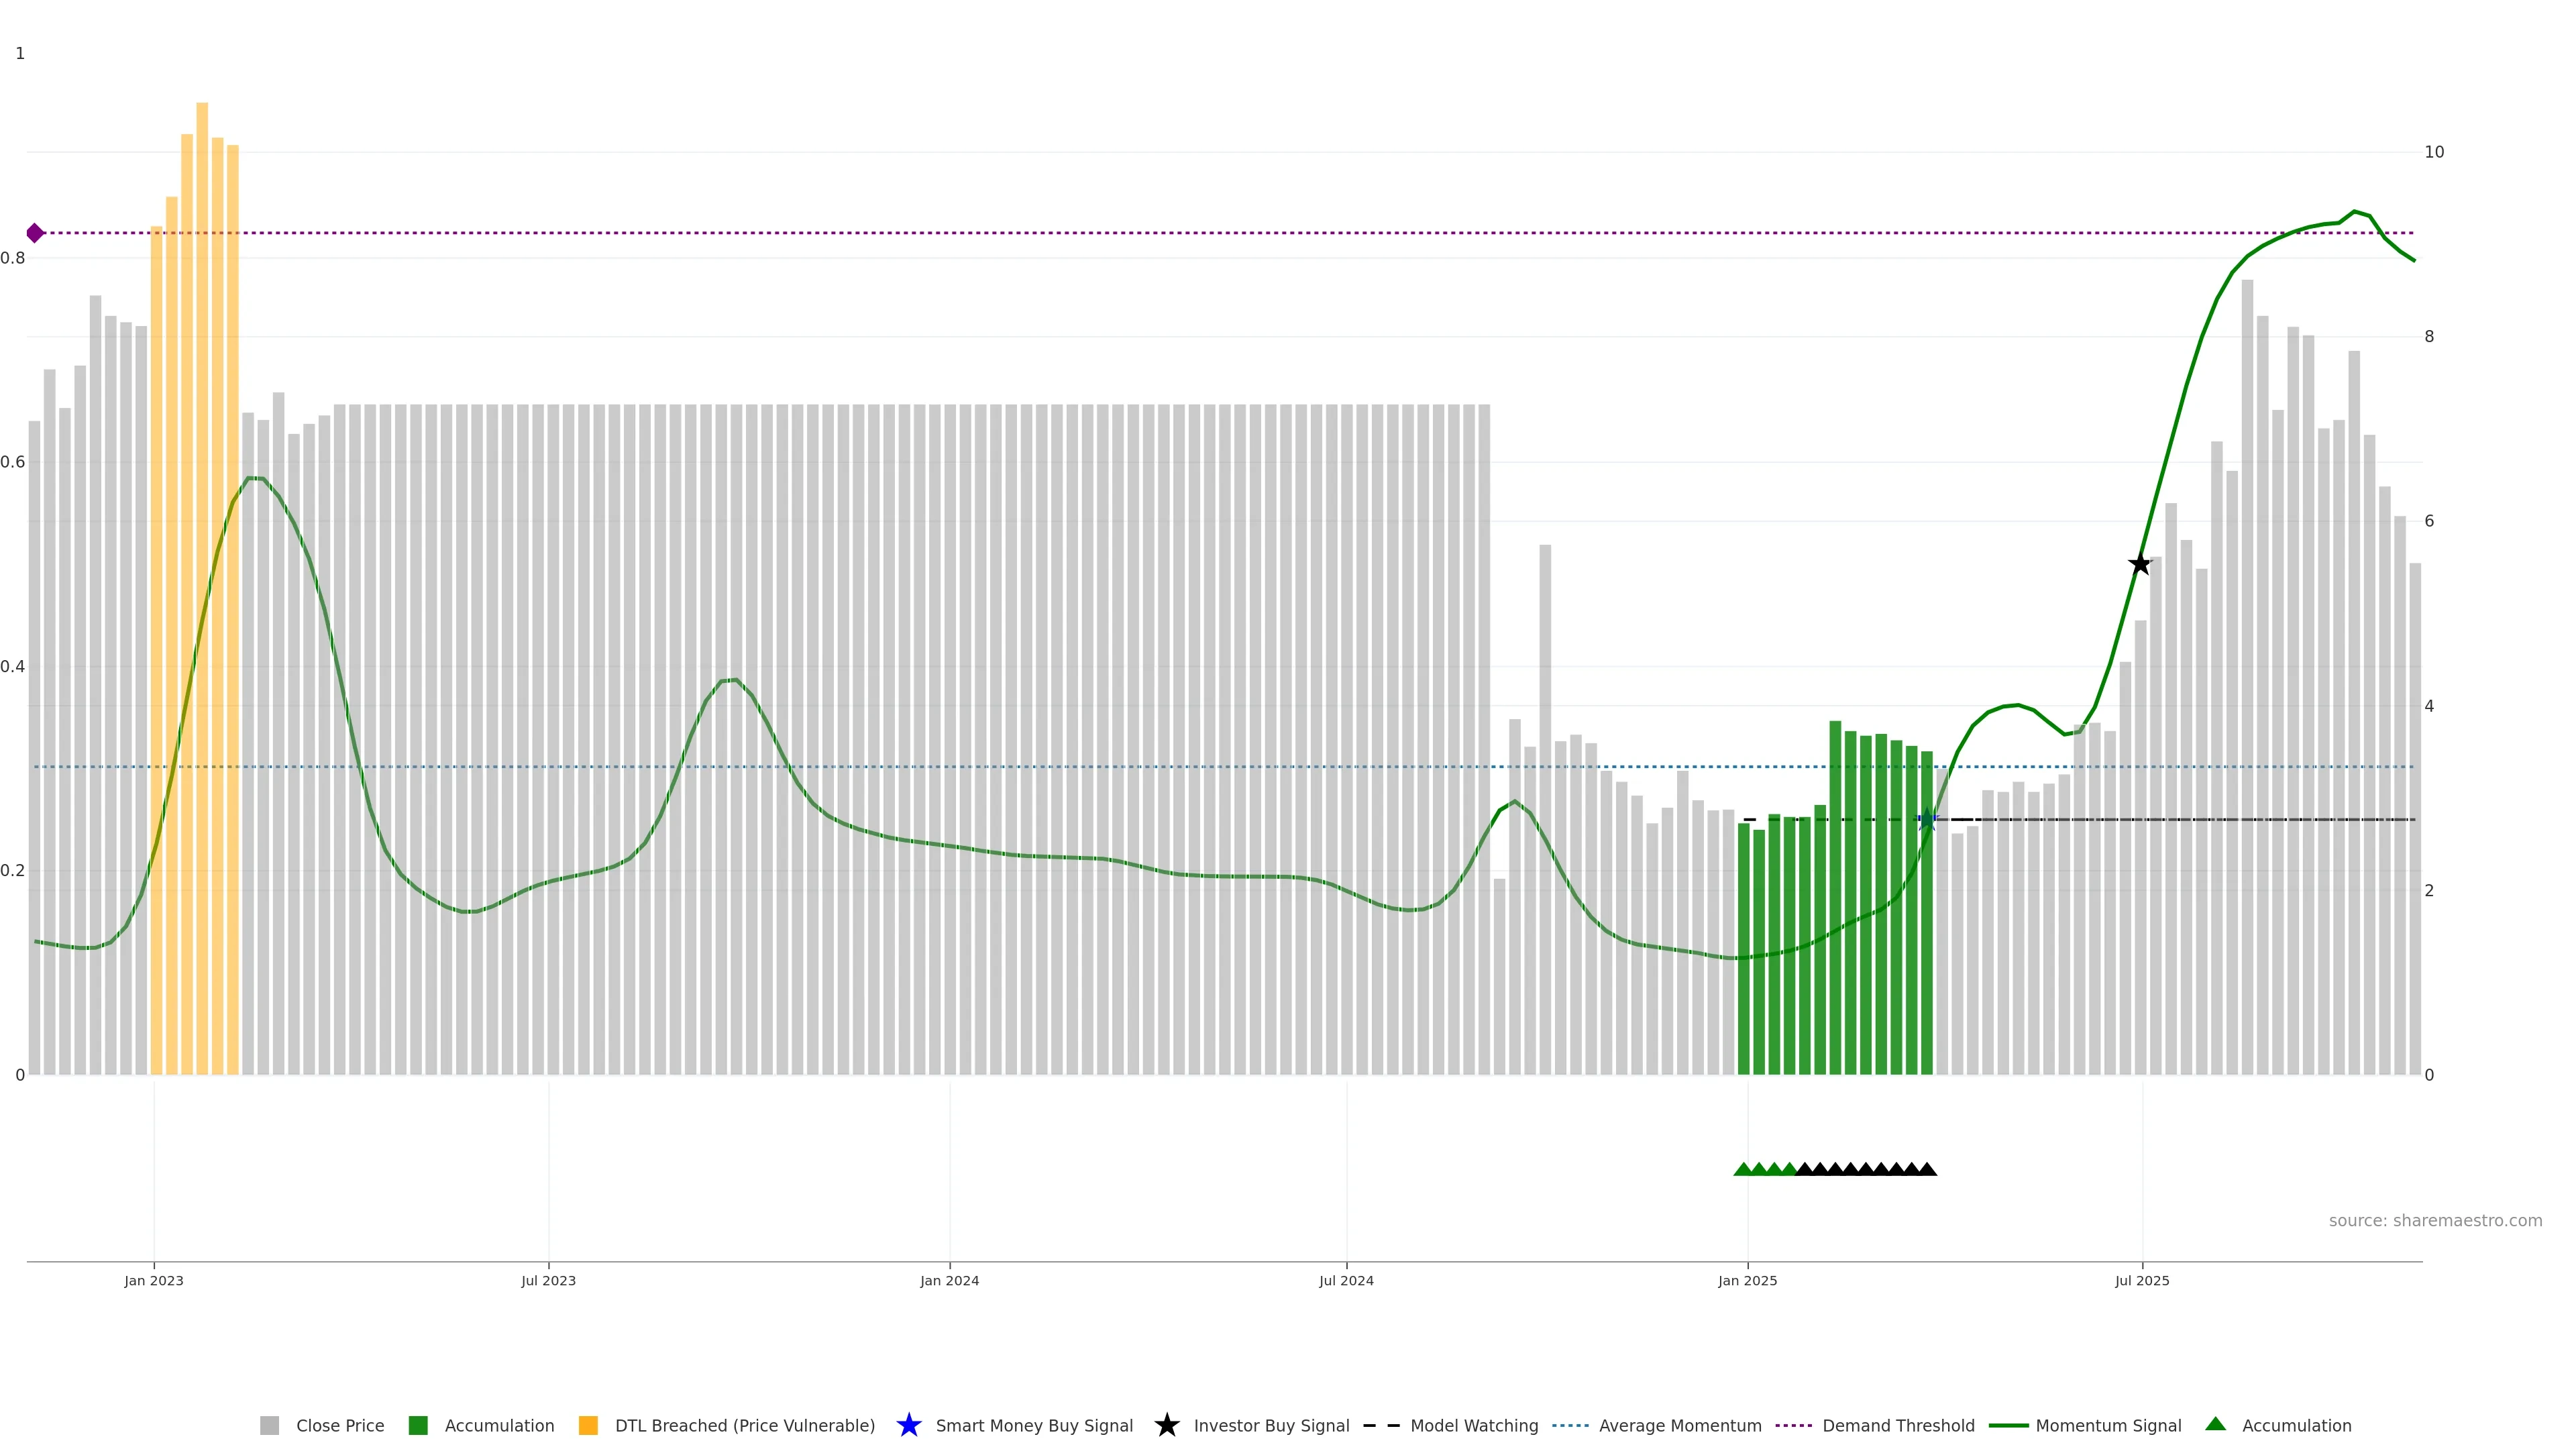The width and height of the screenshot is (2576, 1449).
Task: Click the Model Watching dashed line legend icon
Action: tap(1381, 1425)
